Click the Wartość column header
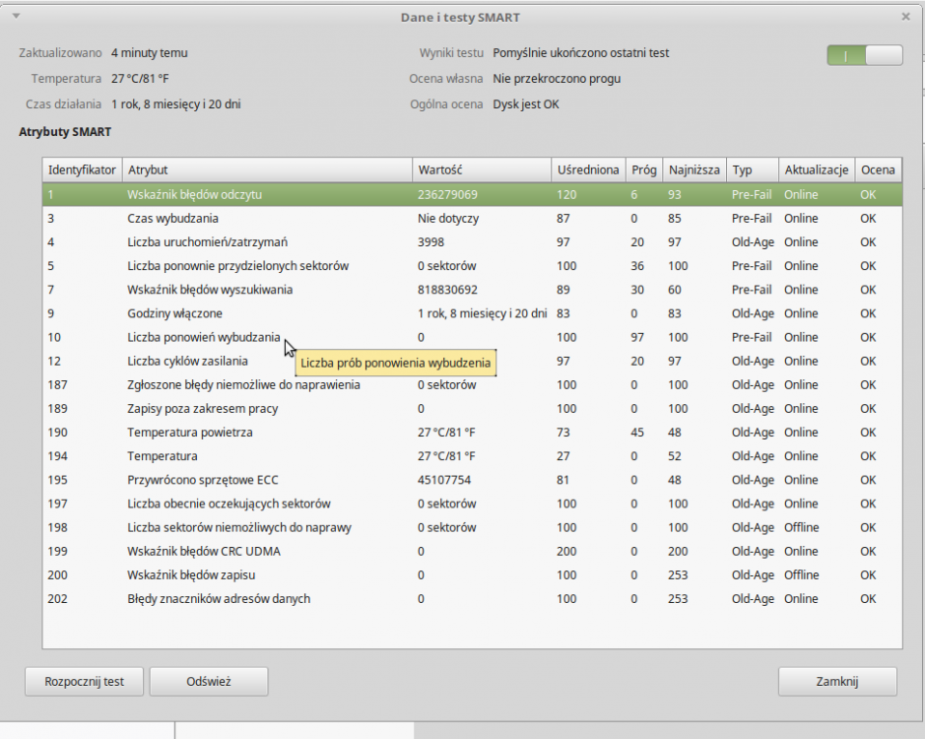Image resolution: width=925 pixels, height=739 pixels. tap(481, 170)
